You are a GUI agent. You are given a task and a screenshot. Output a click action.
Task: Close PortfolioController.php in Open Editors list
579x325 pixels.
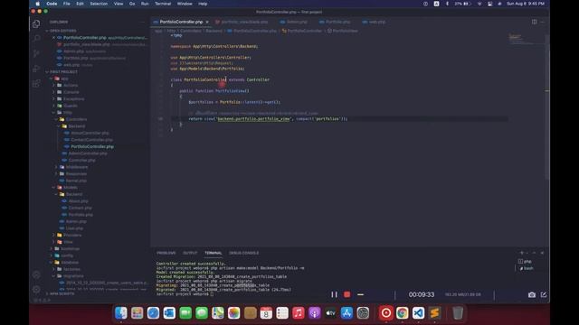tap(53, 38)
